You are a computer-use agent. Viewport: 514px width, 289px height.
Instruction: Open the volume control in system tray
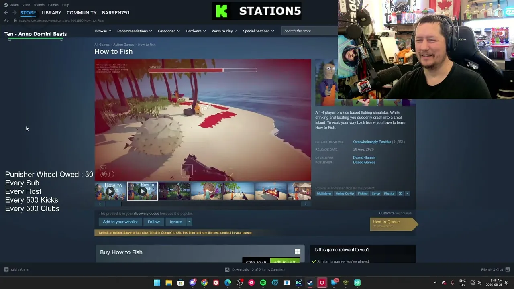[x=479, y=283]
